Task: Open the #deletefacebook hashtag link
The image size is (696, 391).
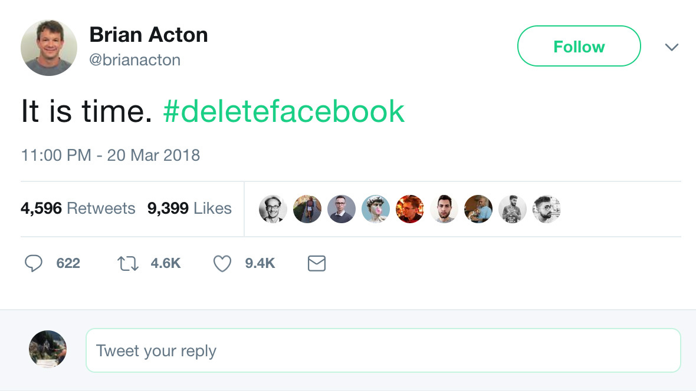Action: tap(284, 111)
